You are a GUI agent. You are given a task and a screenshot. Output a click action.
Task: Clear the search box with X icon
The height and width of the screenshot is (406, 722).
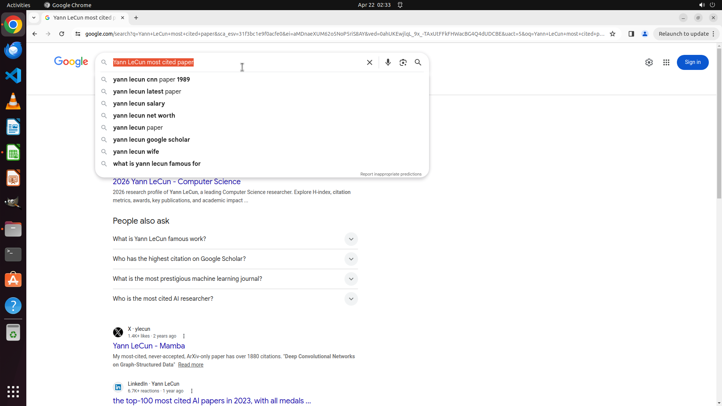(369, 62)
